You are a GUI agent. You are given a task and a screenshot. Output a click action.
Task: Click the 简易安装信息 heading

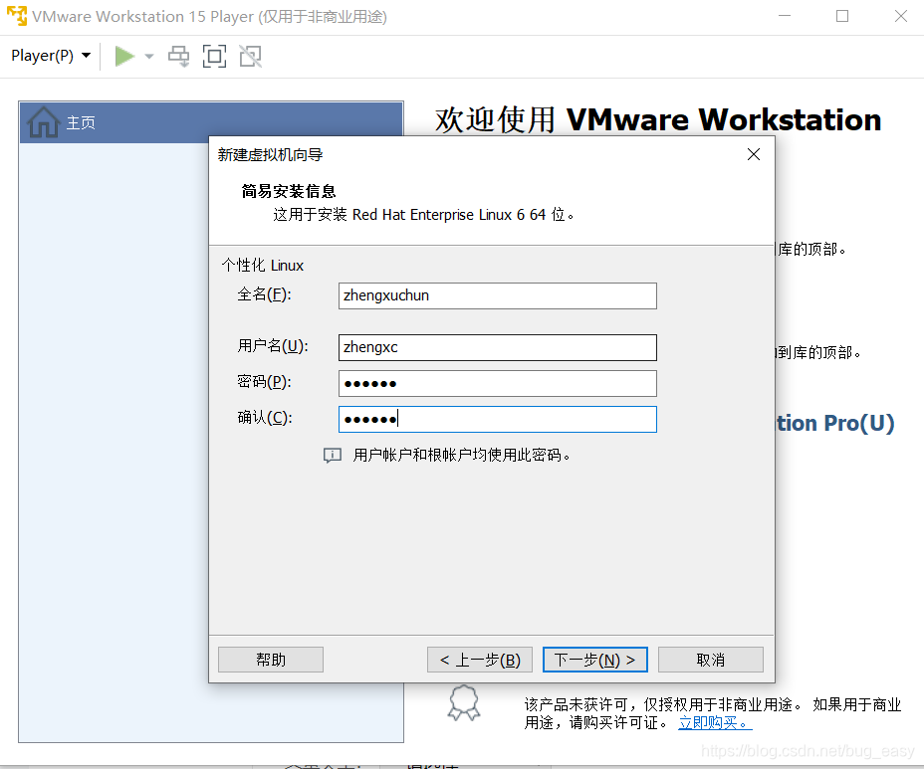coord(288,191)
